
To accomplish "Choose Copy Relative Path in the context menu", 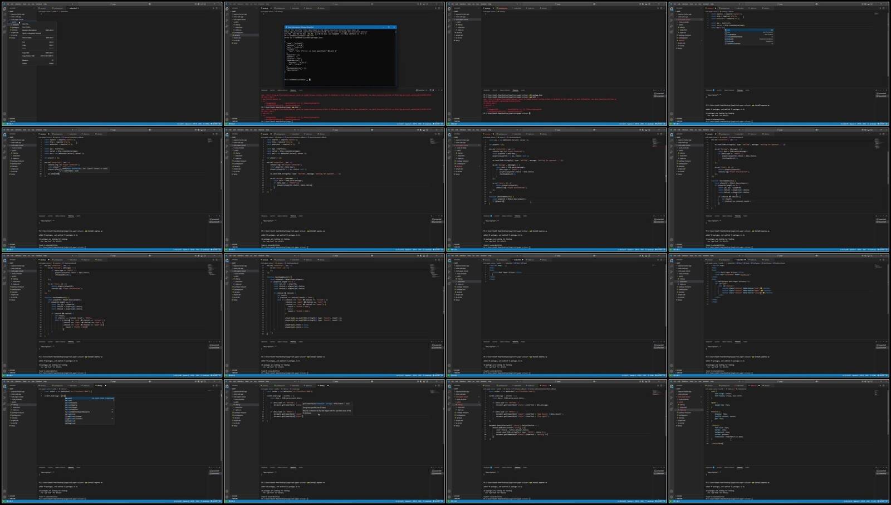I will point(38,56).
